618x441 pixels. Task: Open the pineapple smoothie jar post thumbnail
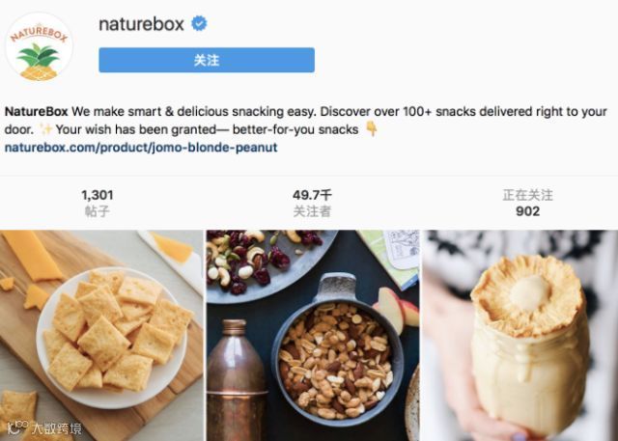(x=520, y=336)
